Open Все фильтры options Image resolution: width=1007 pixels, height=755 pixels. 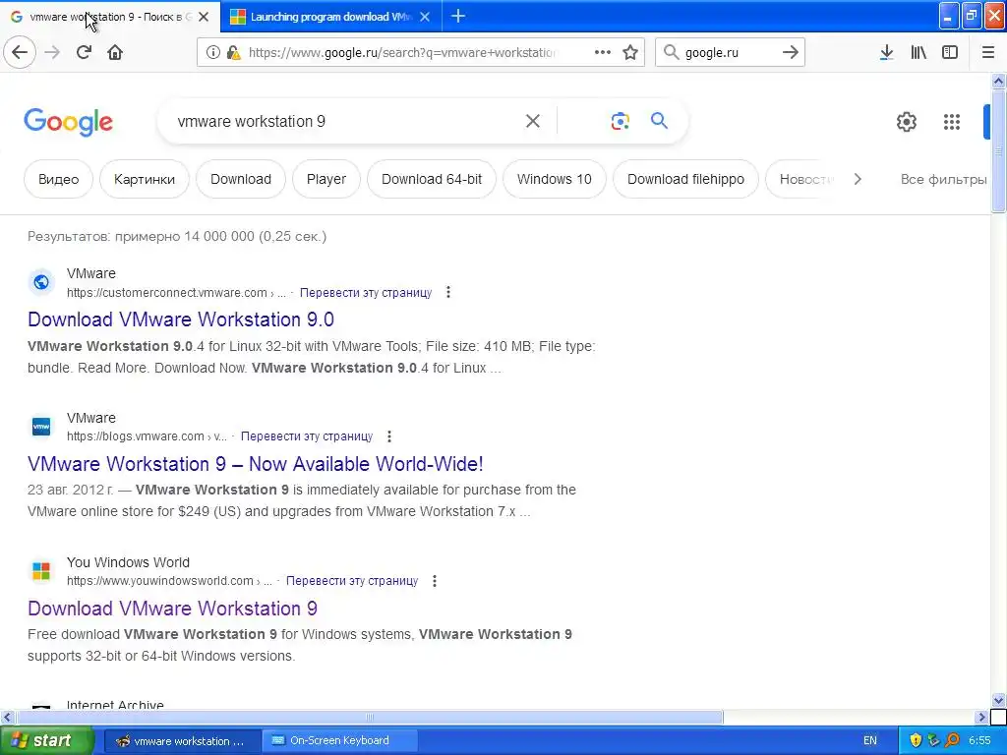click(x=943, y=179)
